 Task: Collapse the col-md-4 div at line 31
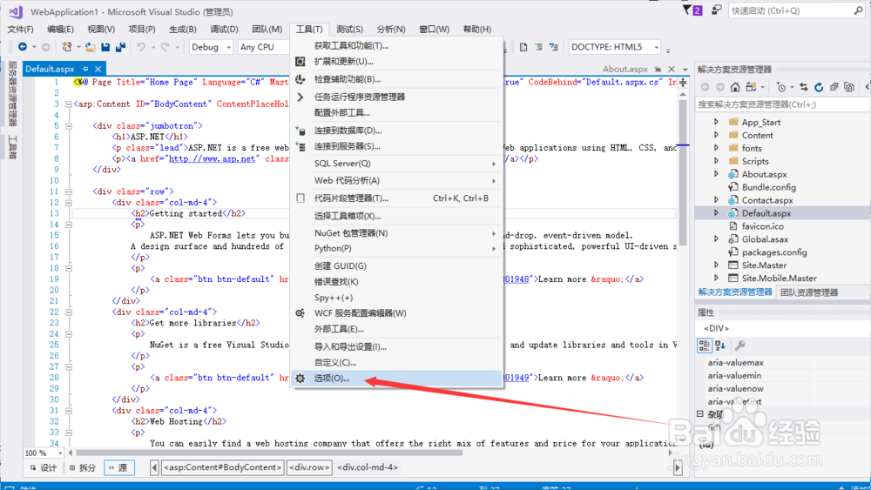point(69,411)
